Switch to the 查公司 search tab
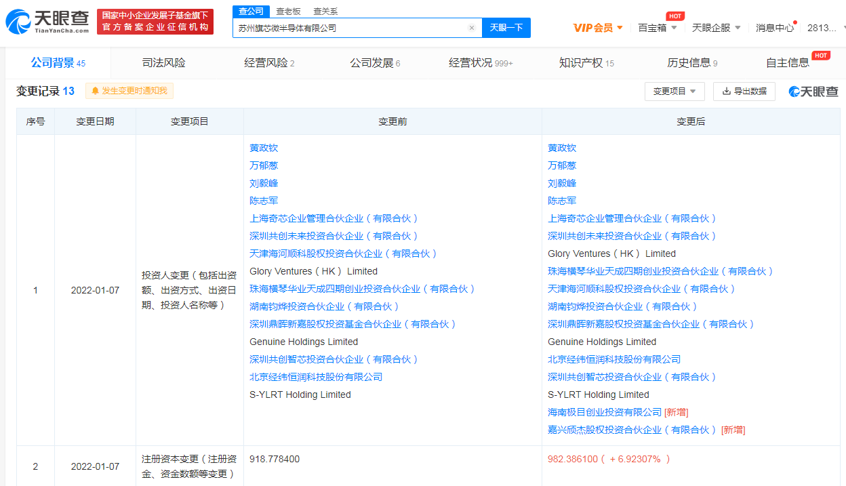This screenshot has width=846, height=486. (251, 12)
